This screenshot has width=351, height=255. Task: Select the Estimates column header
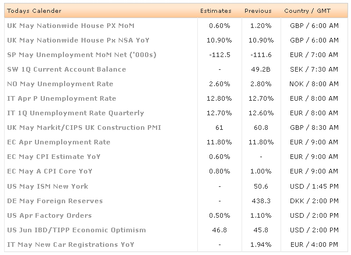(215, 11)
